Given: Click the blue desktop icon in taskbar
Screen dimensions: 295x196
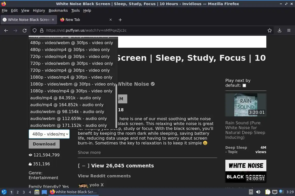Looking at the screenshot, I should click(44, 192).
